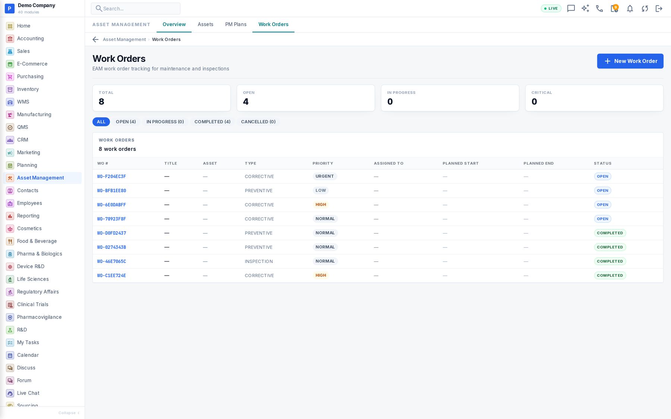Click the LOW priority badge
The image size is (671, 419).
[321, 191]
